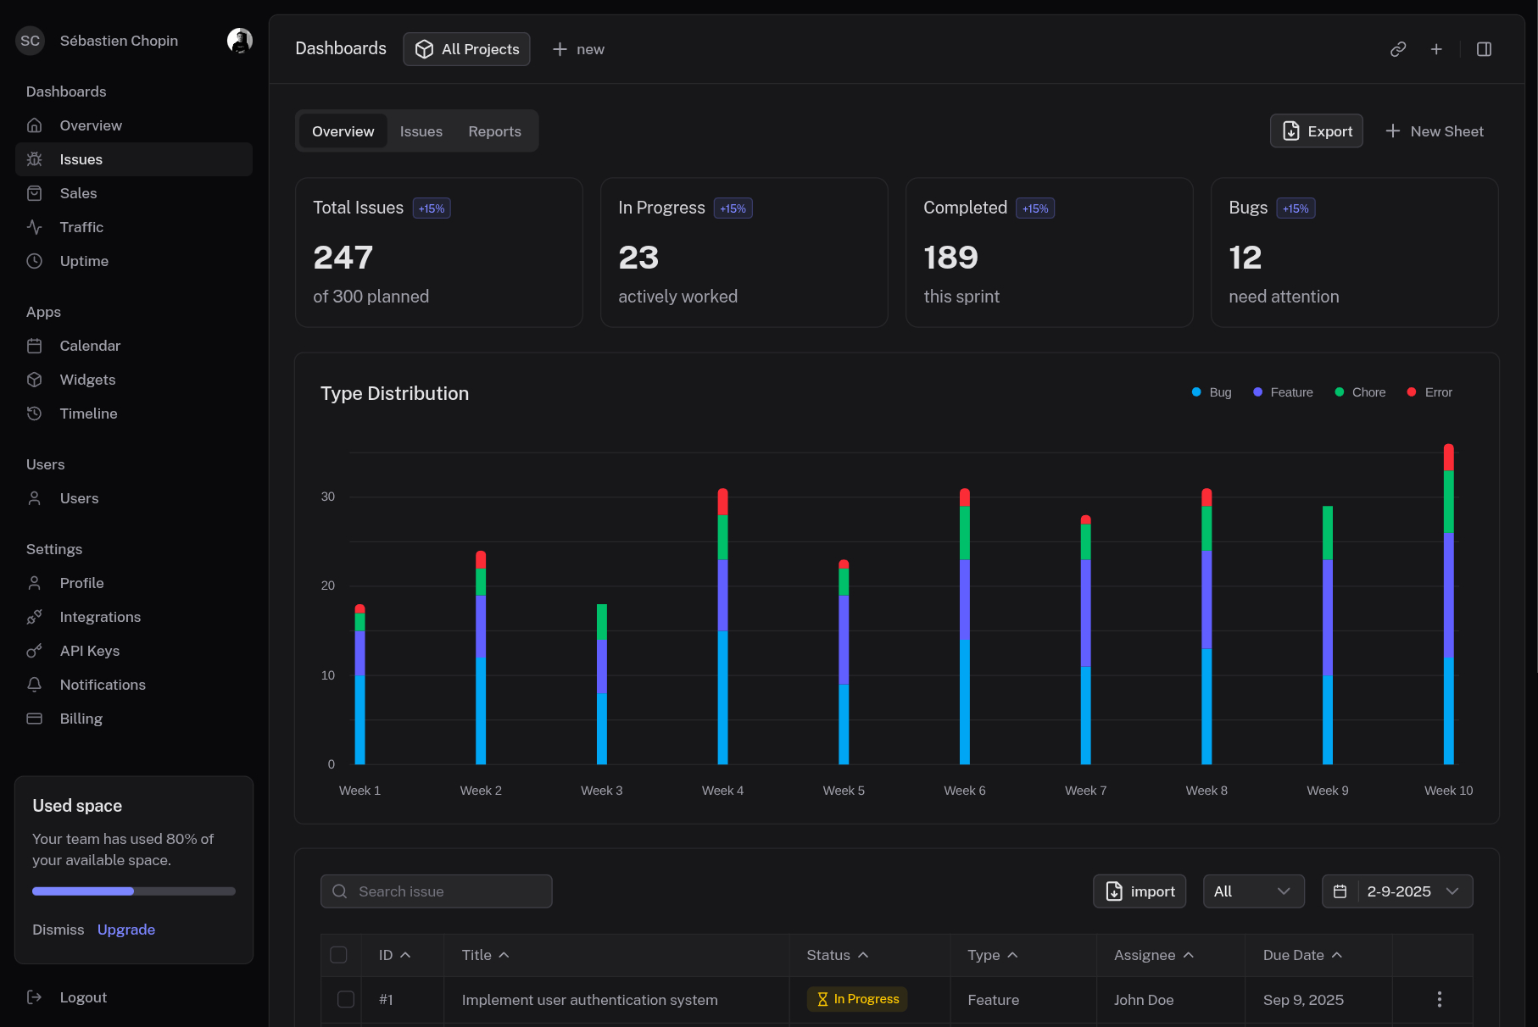
Task: Click the copy link icon in header
Action: click(1398, 49)
